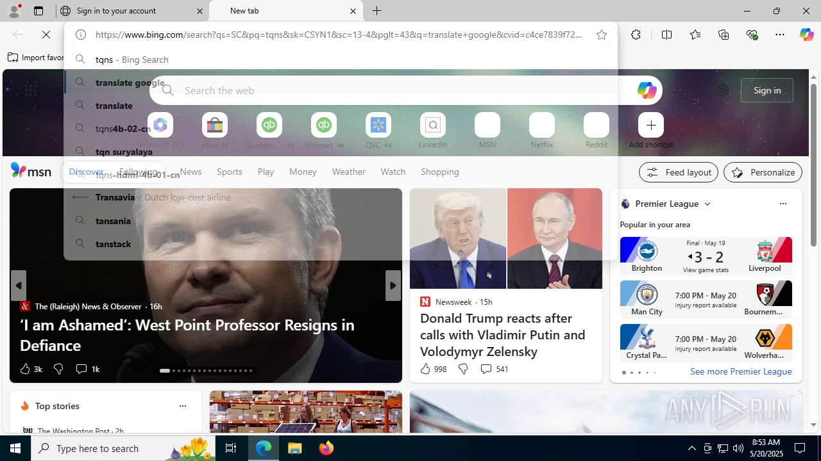
Task: Open Favorites star list icon
Action: [x=695, y=35]
